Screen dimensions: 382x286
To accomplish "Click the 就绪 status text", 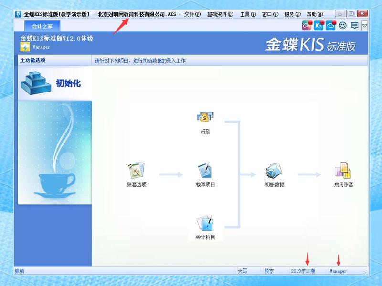I will point(20,271).
